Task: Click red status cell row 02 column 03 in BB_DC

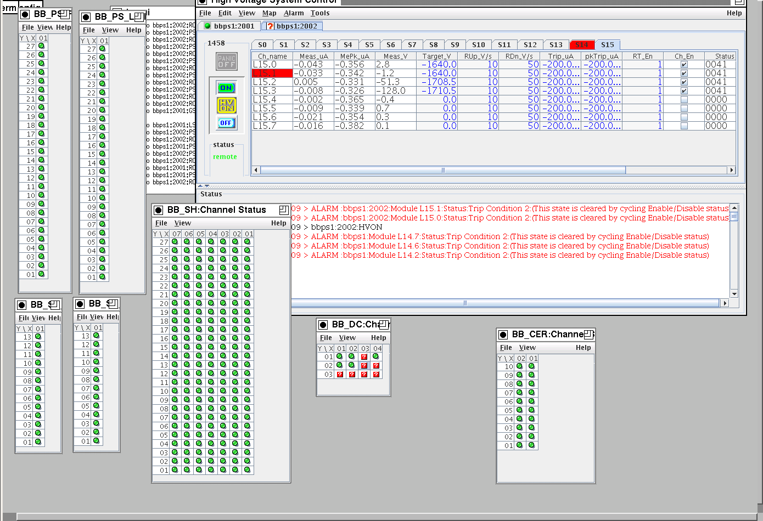Action: (x=364, y=366)
